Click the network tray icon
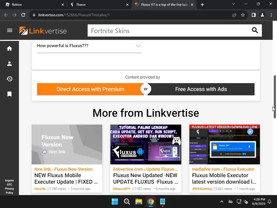 239,201
